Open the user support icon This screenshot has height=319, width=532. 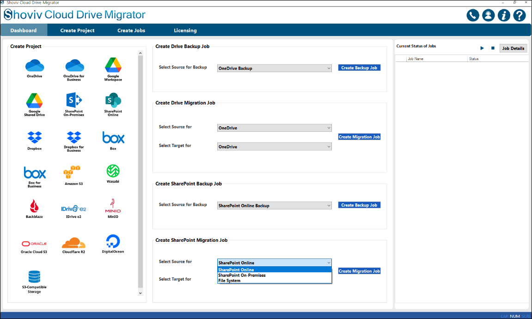(x=488, y=15)
